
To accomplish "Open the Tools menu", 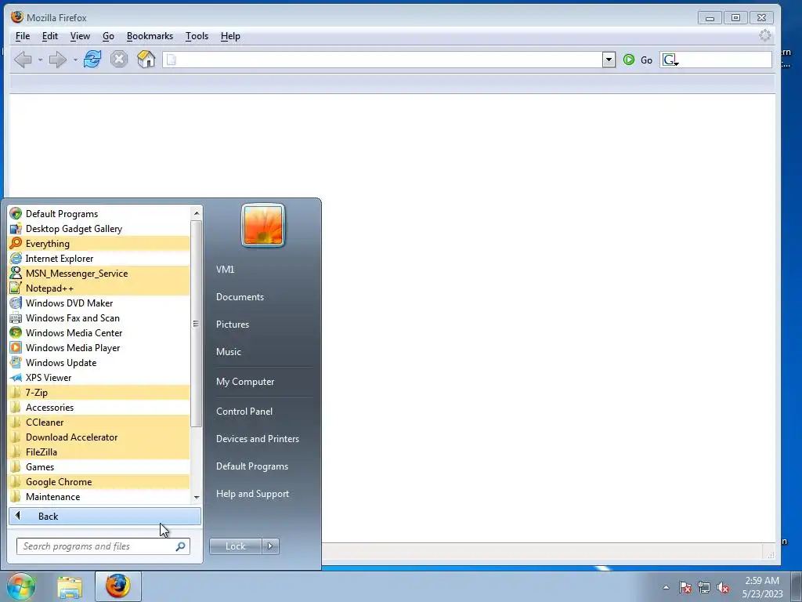I will 197,36.
